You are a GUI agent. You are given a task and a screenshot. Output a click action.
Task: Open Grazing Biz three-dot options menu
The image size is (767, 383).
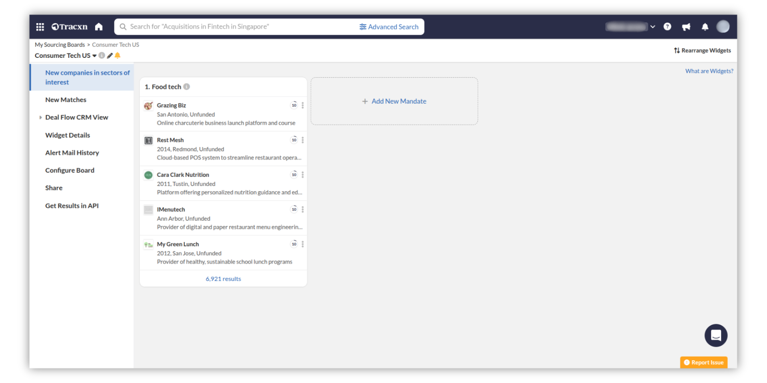click(303, 105)
